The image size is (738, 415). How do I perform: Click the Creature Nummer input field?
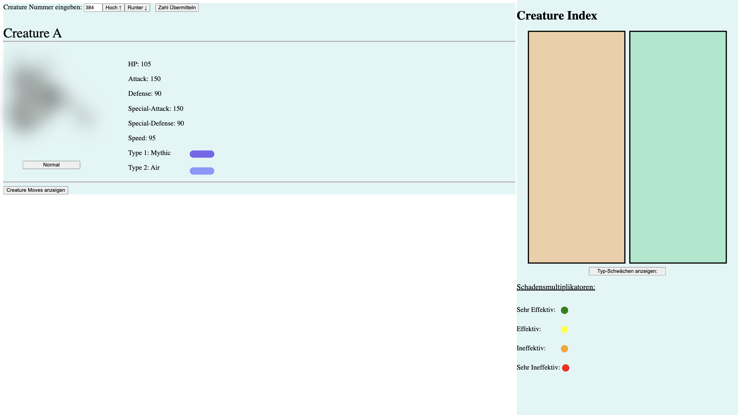pyautogui.click(x=93, y=8)
